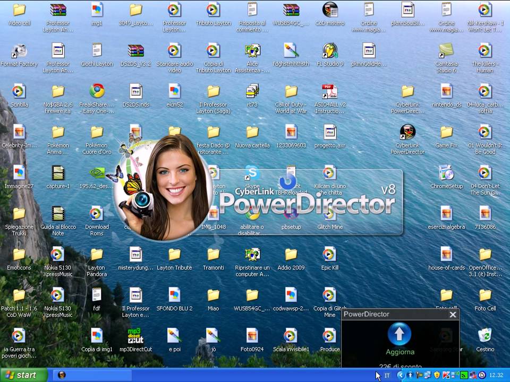Image resolution: width=510 pixels, height=382 pixels.
Task: Open the DS2DS_V3.2 archive
Action: point(135,51)
